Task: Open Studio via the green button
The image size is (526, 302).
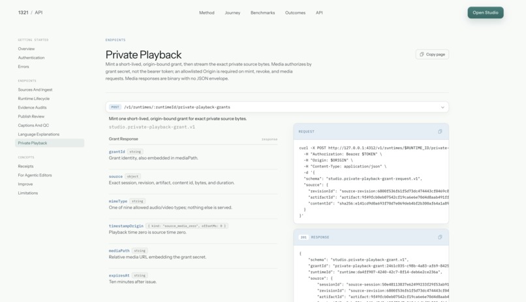Action: [x=486, y=13]
